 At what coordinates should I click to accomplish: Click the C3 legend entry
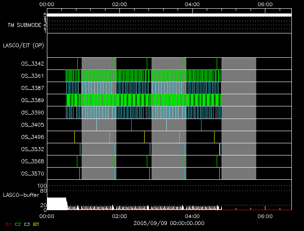click(27, 224)
